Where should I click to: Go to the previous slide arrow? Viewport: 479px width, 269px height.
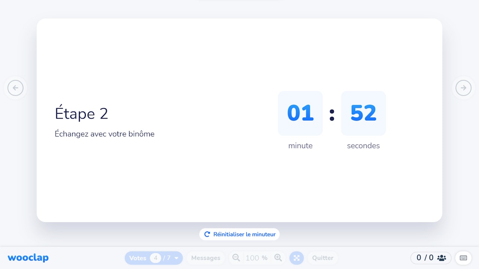15,88
